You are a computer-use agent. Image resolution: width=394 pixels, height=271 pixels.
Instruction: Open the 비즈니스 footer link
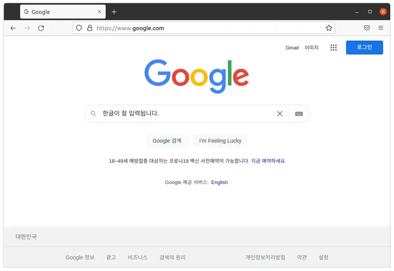pos(137,257)
